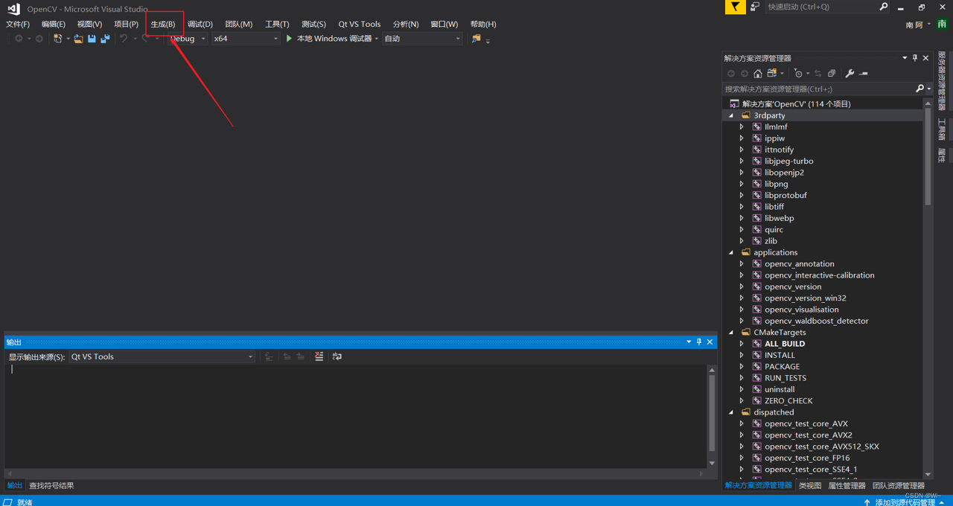953x506 pixels.
Task: Open the Qt VS Tools menu
Action: pos(360,25)
